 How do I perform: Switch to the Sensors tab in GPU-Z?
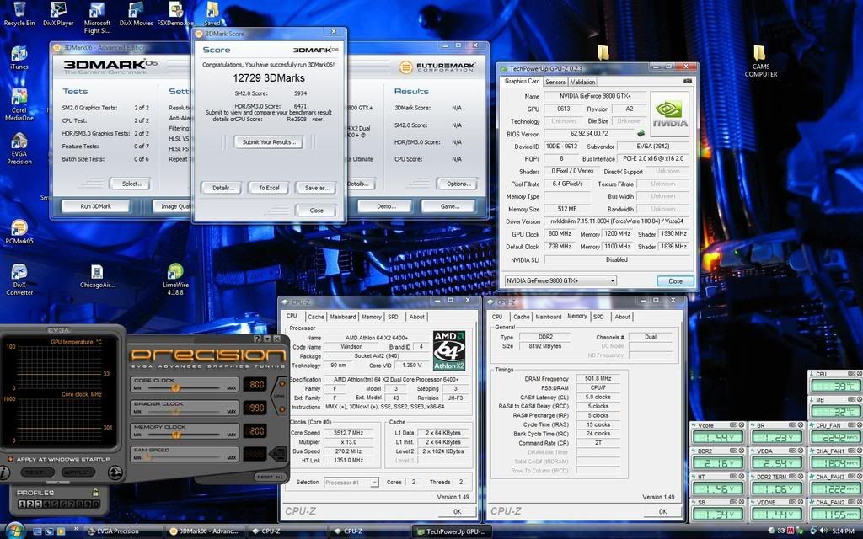[556, 82]
